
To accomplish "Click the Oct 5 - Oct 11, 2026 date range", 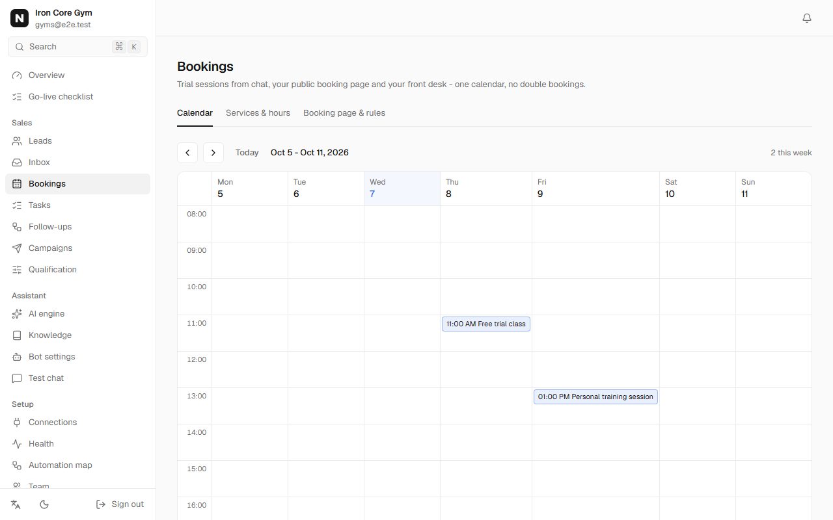I will pos(310,153).
